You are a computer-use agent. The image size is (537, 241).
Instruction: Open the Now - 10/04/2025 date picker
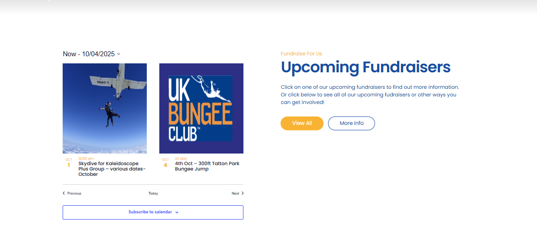click(x=89, y=54)
